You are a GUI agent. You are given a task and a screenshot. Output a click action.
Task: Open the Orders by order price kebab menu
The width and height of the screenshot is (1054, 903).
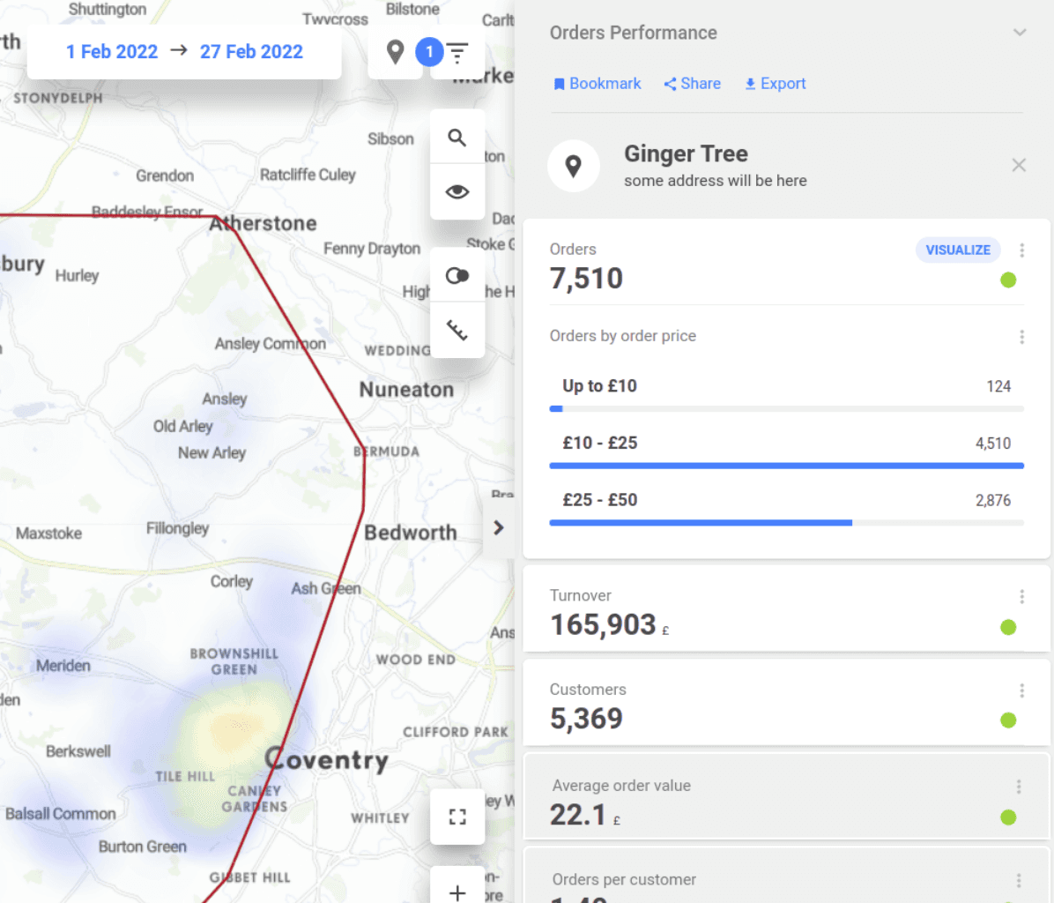(x=1021, y=336)
